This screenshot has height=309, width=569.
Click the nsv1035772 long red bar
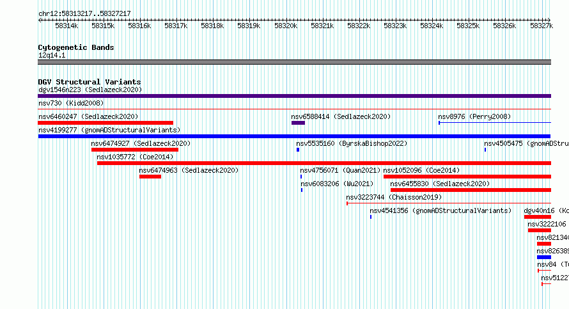[324, 163]
